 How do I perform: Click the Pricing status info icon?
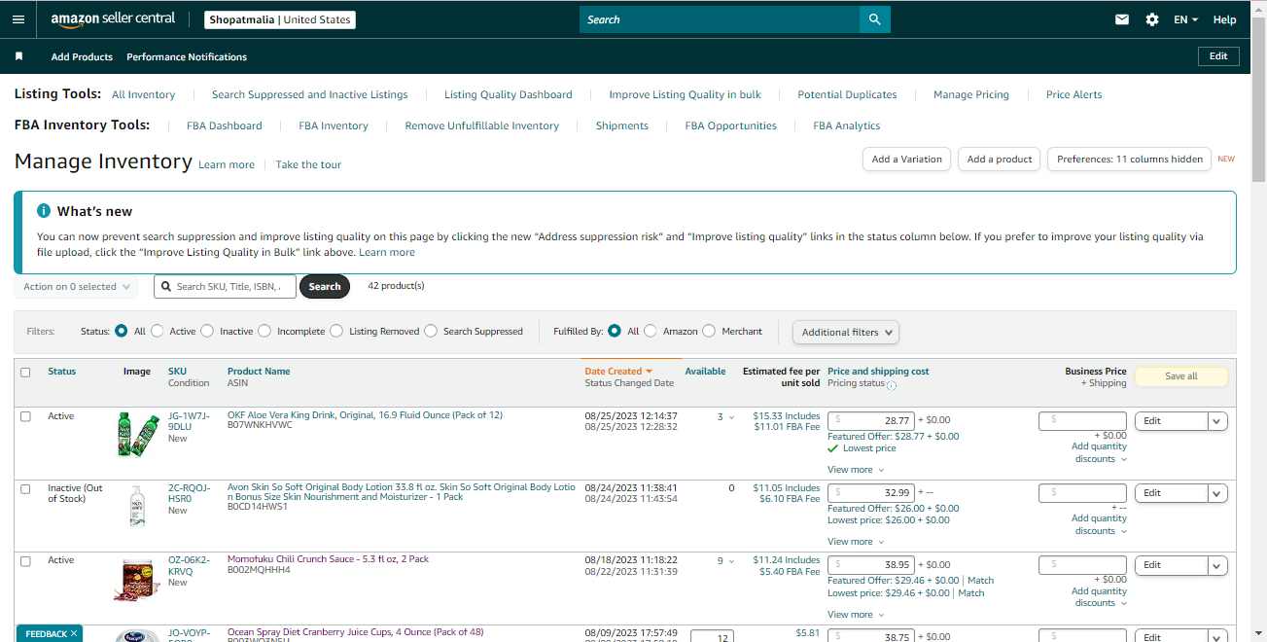click(892, 385)
